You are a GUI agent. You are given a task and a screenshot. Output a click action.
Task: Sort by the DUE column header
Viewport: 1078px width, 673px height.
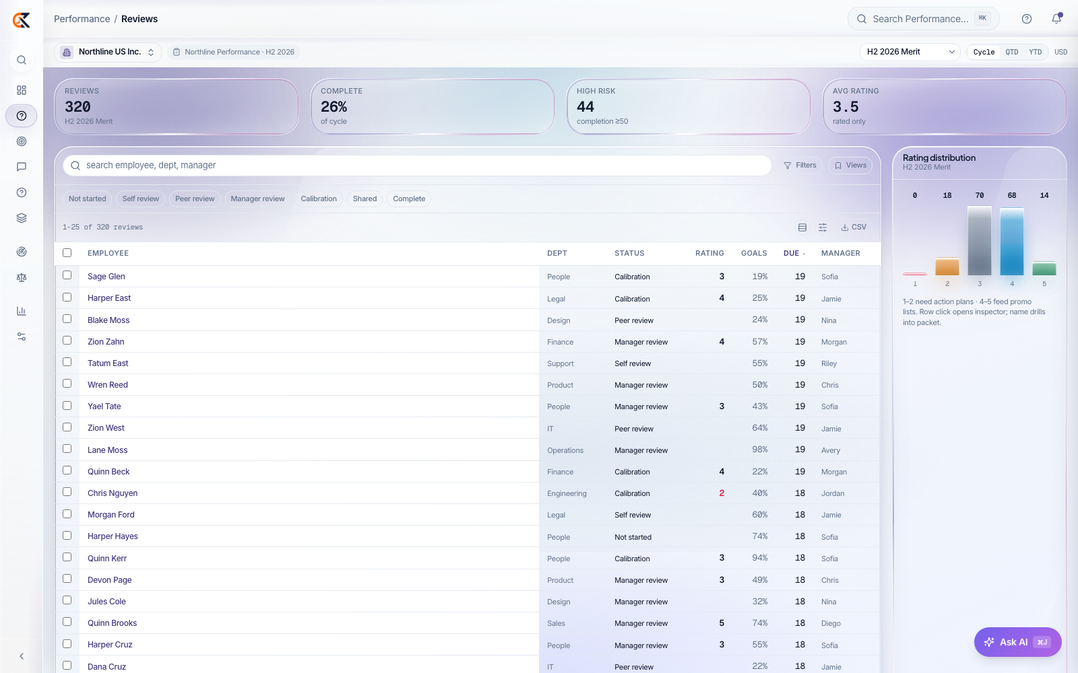794,254
